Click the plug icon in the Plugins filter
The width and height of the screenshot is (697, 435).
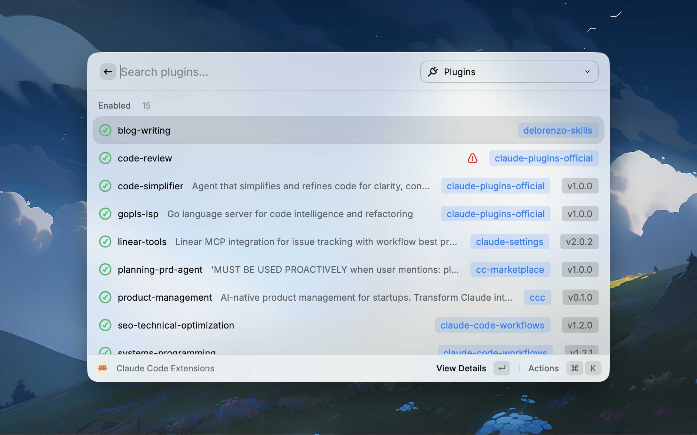(433, 72)
